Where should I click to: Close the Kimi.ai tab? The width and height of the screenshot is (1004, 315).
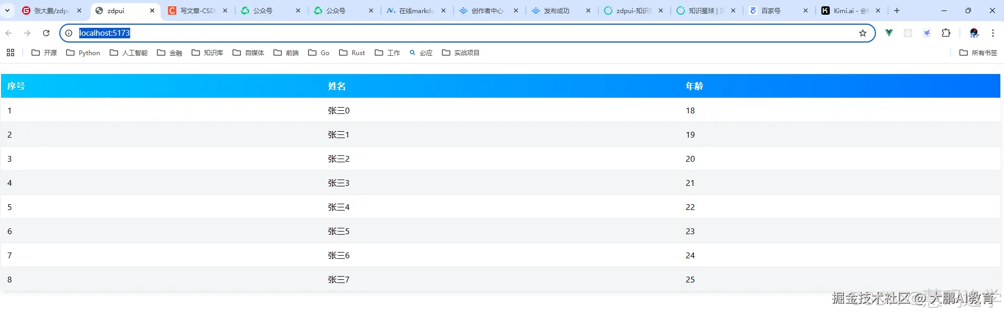pos(878,10)
